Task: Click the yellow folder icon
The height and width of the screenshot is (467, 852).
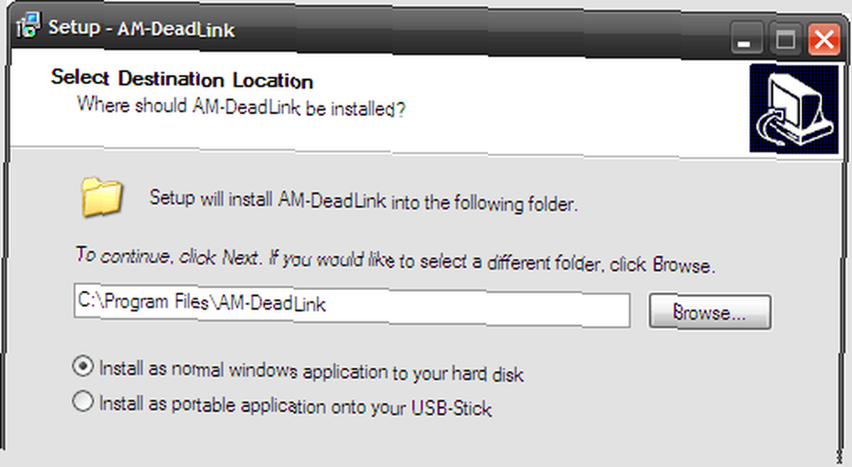Action: (x=101, y=196)
